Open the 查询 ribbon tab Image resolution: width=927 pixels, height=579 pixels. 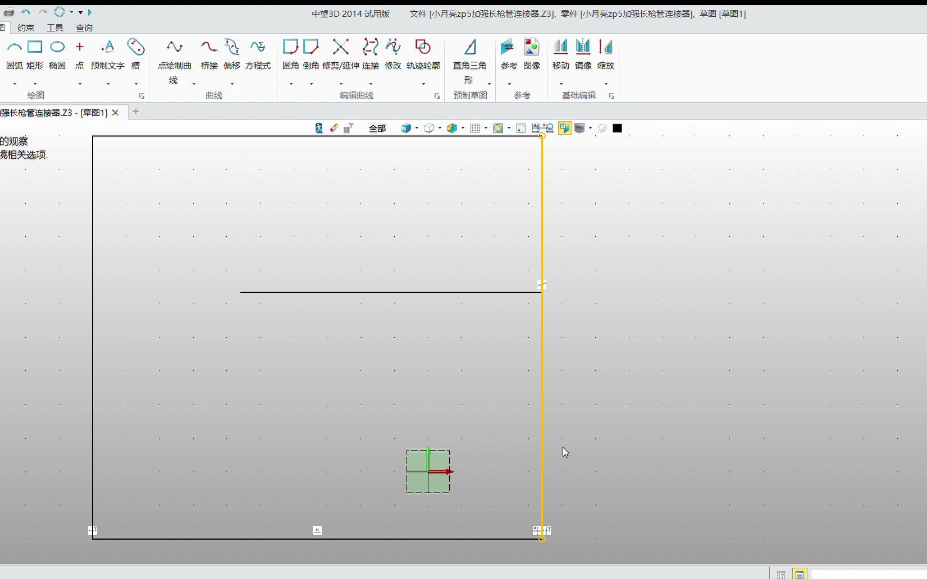(84, 27)
